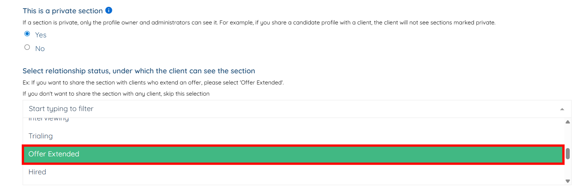The width and height of the screenshot is (587, 188).
Task: Click the "Yes" label text
Action: click(x=41, y=35)
